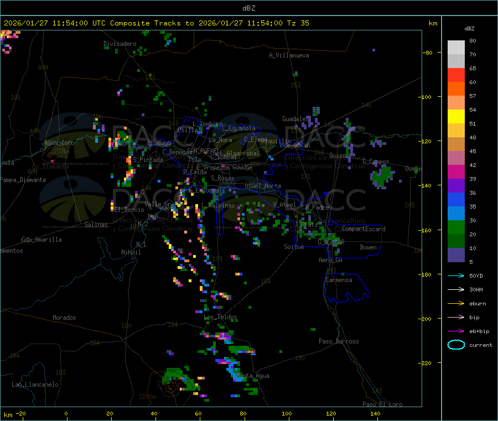Click the '-80' tick on right km axis

(428, 53)
